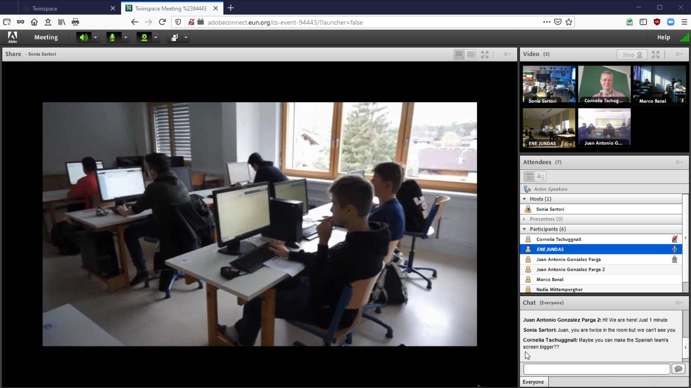Click ENE JUNDAS microphone icon
Viewport: 691px width, 388px height.
(674, 249)
